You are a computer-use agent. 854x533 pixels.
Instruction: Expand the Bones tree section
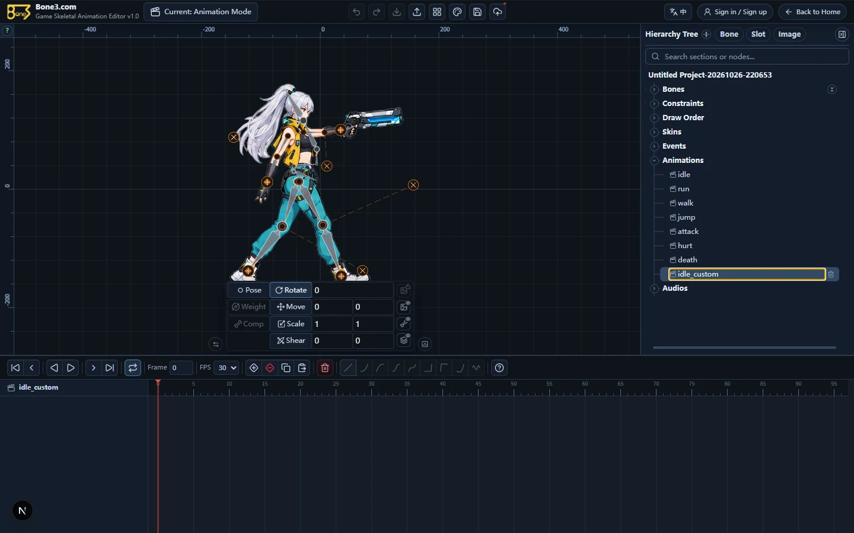click(654, 89)
